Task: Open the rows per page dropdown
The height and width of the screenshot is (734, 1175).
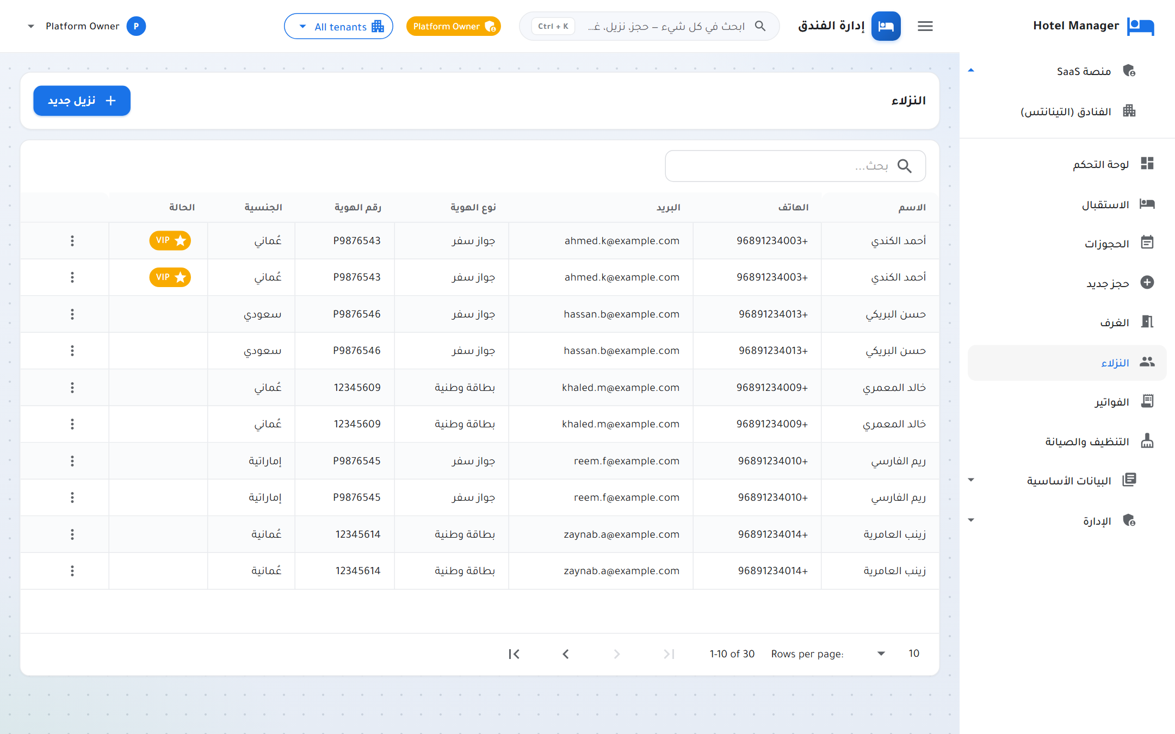Action: [x=897, y=654]
